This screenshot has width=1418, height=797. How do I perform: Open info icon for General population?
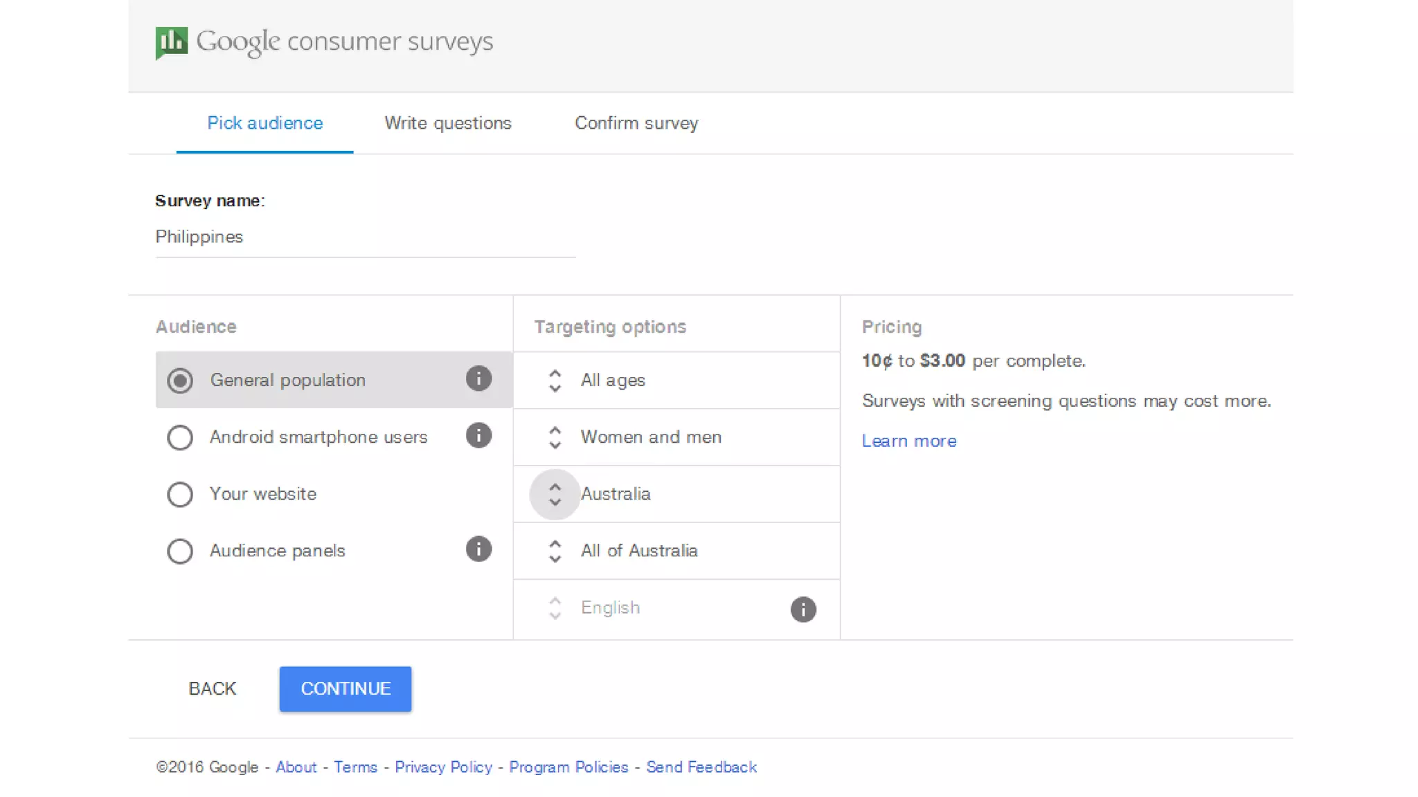point(478,378)
